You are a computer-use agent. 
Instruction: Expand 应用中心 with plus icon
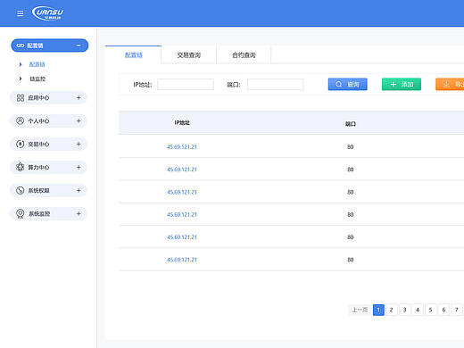(x=79, y=97)
